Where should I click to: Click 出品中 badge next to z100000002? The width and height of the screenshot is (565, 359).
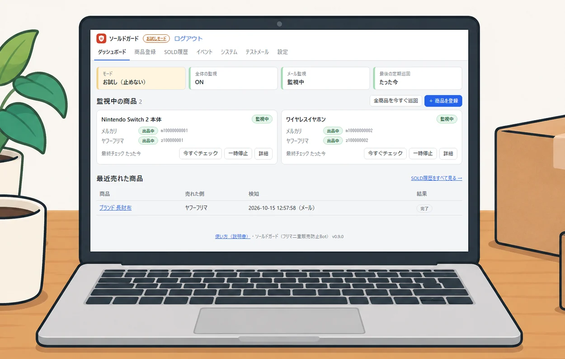[x=333, y=141]
